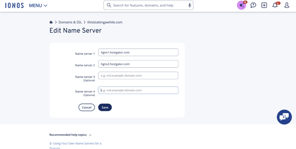Open the purple AI sparkle assistant icon
The height and width of the screenshot is (149, 296).
[241, 5]
